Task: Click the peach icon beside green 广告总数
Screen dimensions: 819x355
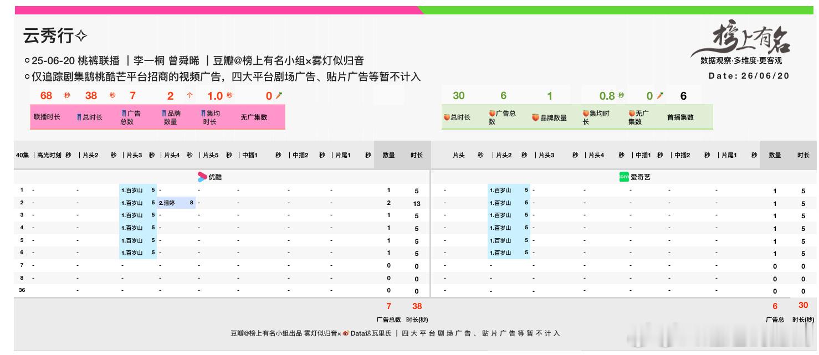Action: 492,113
